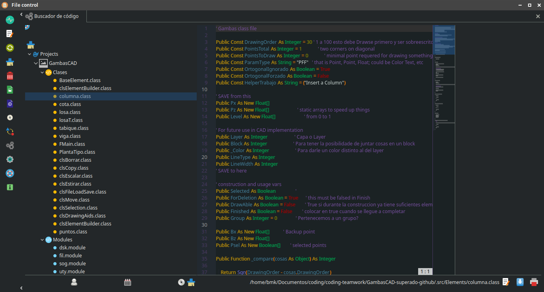Click the 'Gambas class file' comment line

[x=236, y=29]
